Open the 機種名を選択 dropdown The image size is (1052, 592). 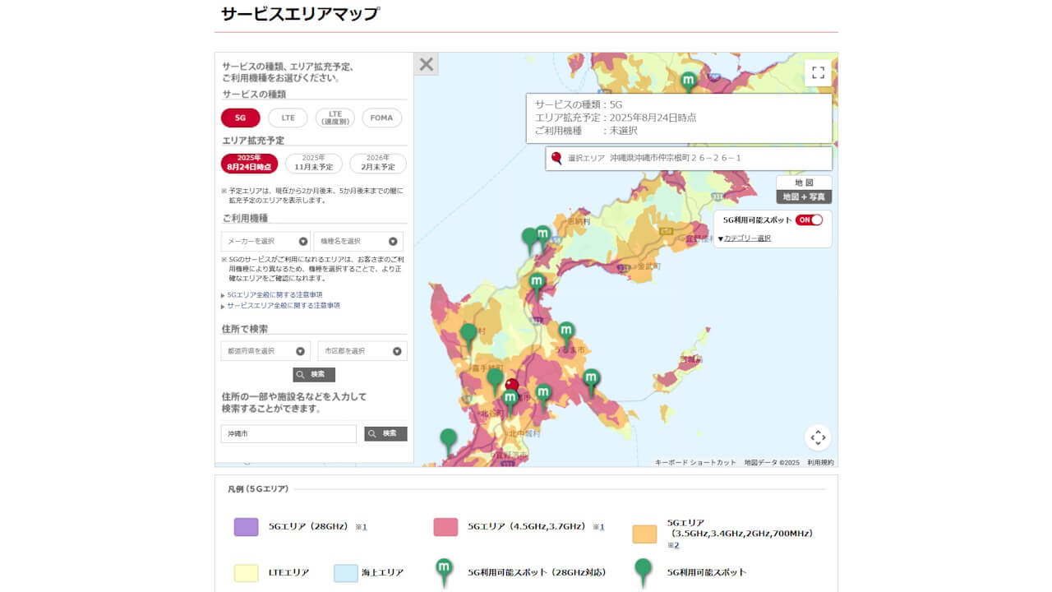(358, 242)
